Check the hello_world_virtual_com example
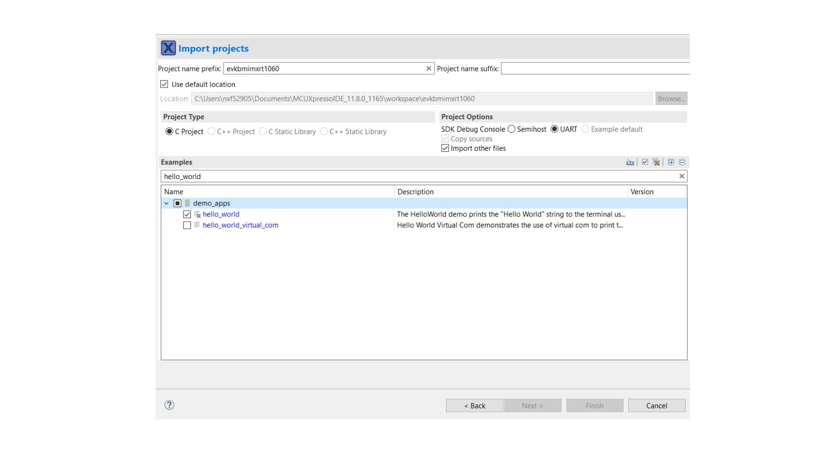The height and width of the screenshot is (463, 823). click(186, 225)
